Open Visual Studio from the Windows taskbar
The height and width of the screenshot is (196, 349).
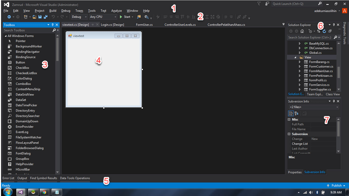coord(21,192)
